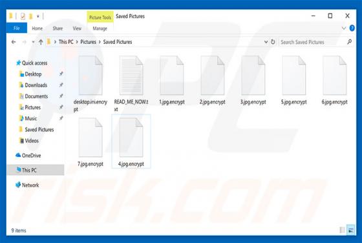This screenshot has height=243, width=362.
Task: Switch to large icons view
Action: click(350, 230)
